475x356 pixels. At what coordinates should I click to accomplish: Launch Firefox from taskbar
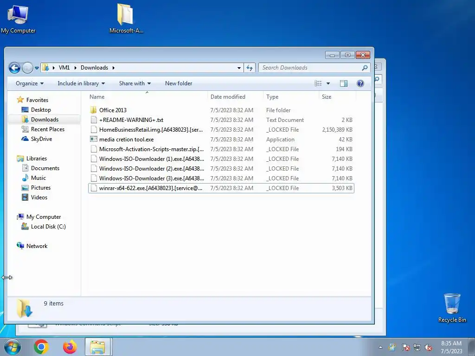pos(70,347)
